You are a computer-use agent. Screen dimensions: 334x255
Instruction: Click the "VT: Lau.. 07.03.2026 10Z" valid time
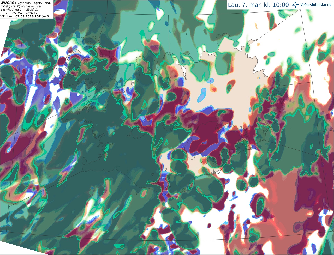20,16
